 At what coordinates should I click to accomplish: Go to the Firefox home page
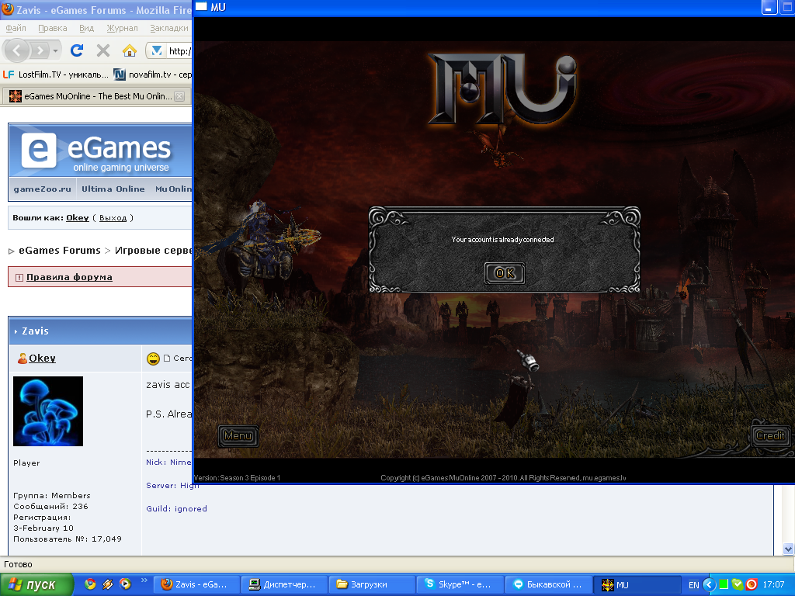pyautogui.click(x=130, y=50)
